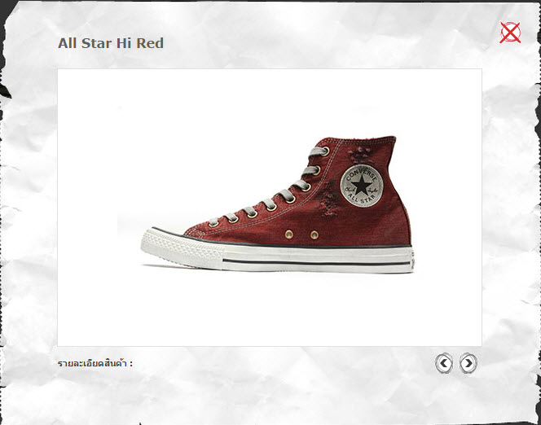Click the white rubber toe cap

(181, 249)
